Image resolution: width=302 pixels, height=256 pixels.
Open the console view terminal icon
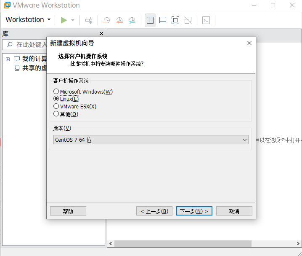206,20
